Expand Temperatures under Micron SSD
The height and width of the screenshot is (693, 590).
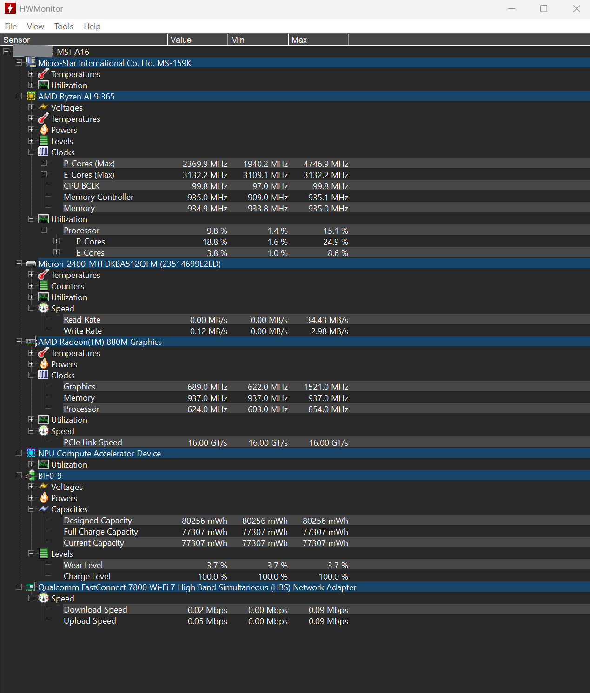coord(31,275)
